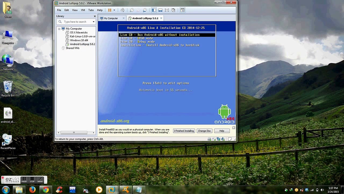Click the revert to snapshot icon
Image resolution: width=344 pixels, height=194 pixels.
click(138, 10)
